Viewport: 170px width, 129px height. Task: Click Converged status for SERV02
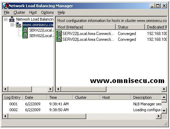tap(127, 39)
